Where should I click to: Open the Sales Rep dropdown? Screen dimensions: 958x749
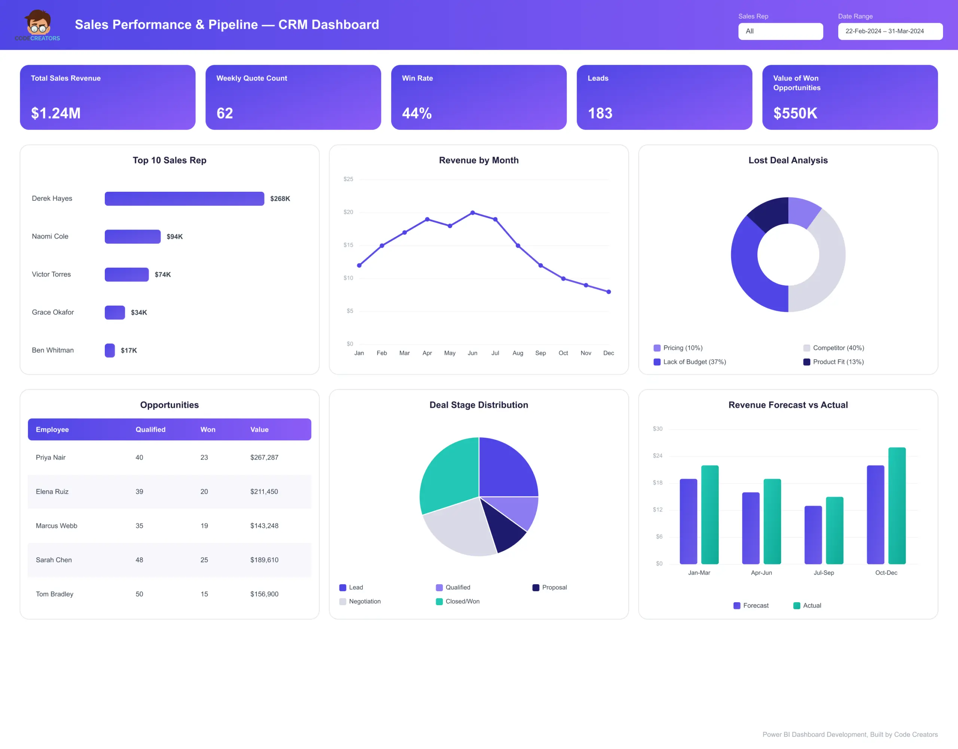[x=780, y=31]
